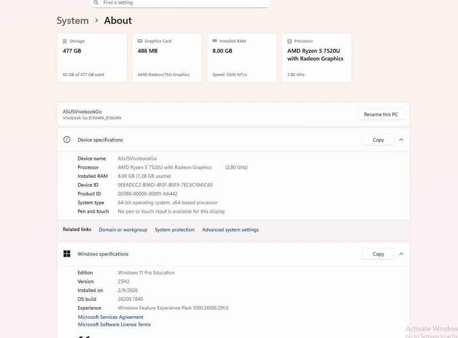Click the About breadcrumb title

pos(118,20)
